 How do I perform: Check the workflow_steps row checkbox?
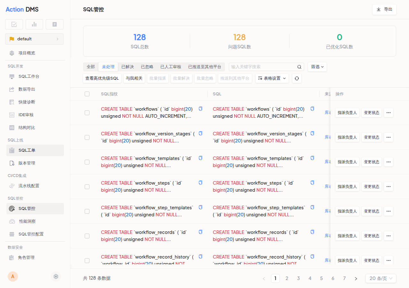(x=87, y=187)
